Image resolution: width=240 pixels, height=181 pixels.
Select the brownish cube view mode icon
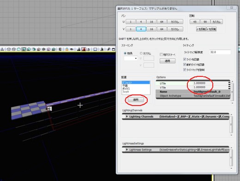pyautogui.click(x=39, y=50)
